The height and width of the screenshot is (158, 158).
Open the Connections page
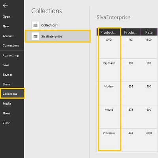pos(11,45)
